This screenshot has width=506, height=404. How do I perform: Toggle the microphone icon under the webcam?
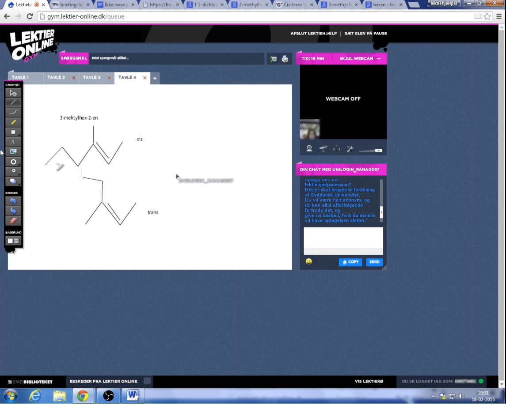[323, 149]
